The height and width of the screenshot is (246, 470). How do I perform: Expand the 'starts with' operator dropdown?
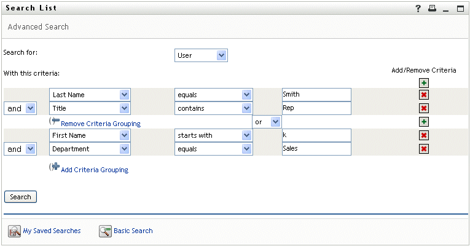click(214, 135)
